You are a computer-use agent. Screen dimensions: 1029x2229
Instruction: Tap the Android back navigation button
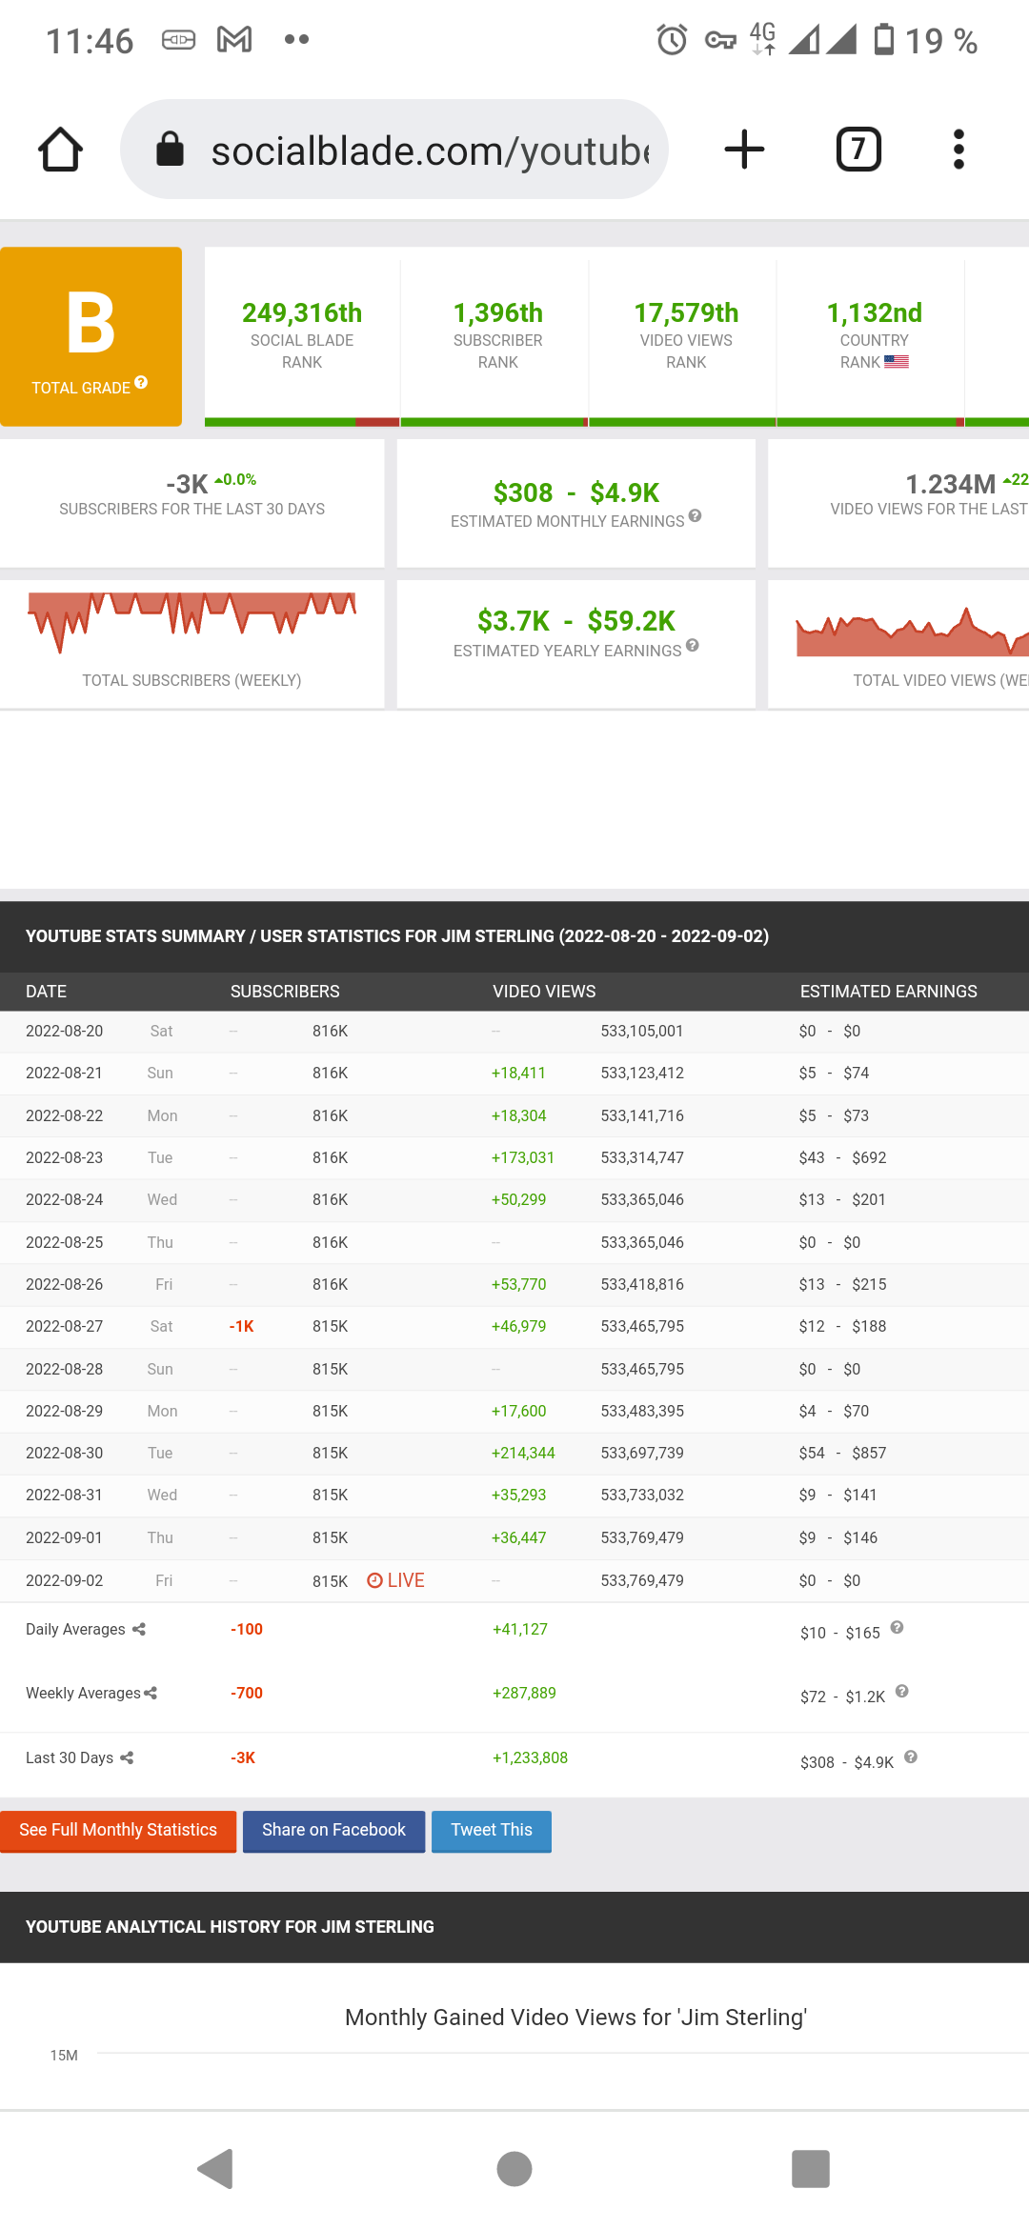[215, 2169]
